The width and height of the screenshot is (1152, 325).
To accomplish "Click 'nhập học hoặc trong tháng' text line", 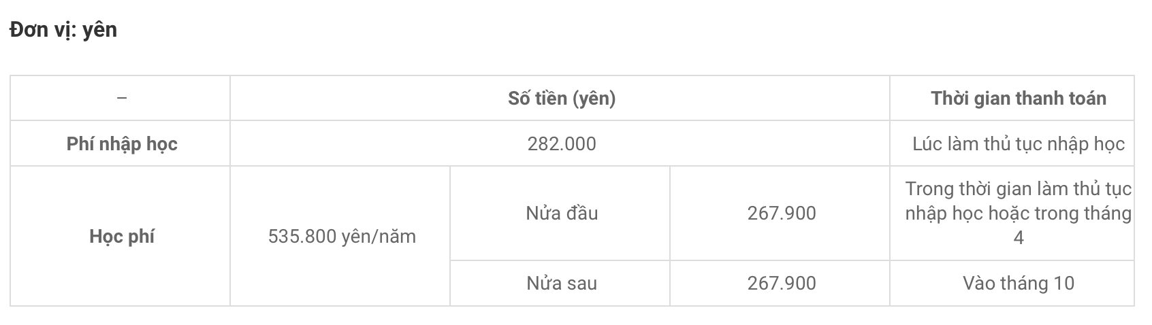I will [1019, 213].
